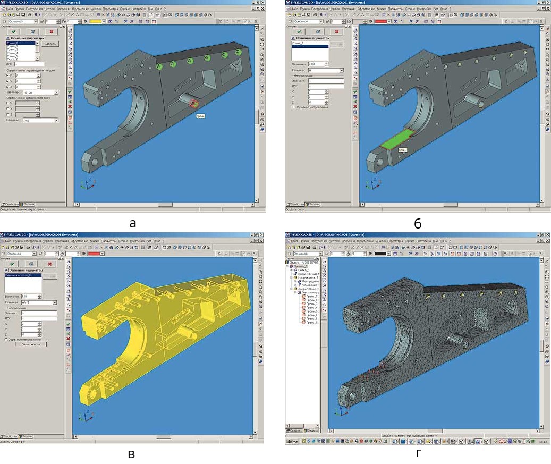The image size is (551, 464).
Task: Uncheck X displacement restriction checkbox in screenshot а
Action: (x=8, y=75)
